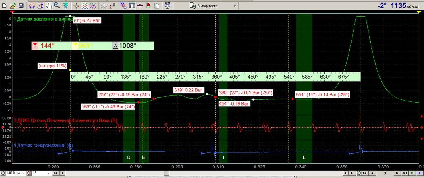This screenshot has height=178, width=424.
Task: Click the divide ruler icon
Action: pos(140,5)
